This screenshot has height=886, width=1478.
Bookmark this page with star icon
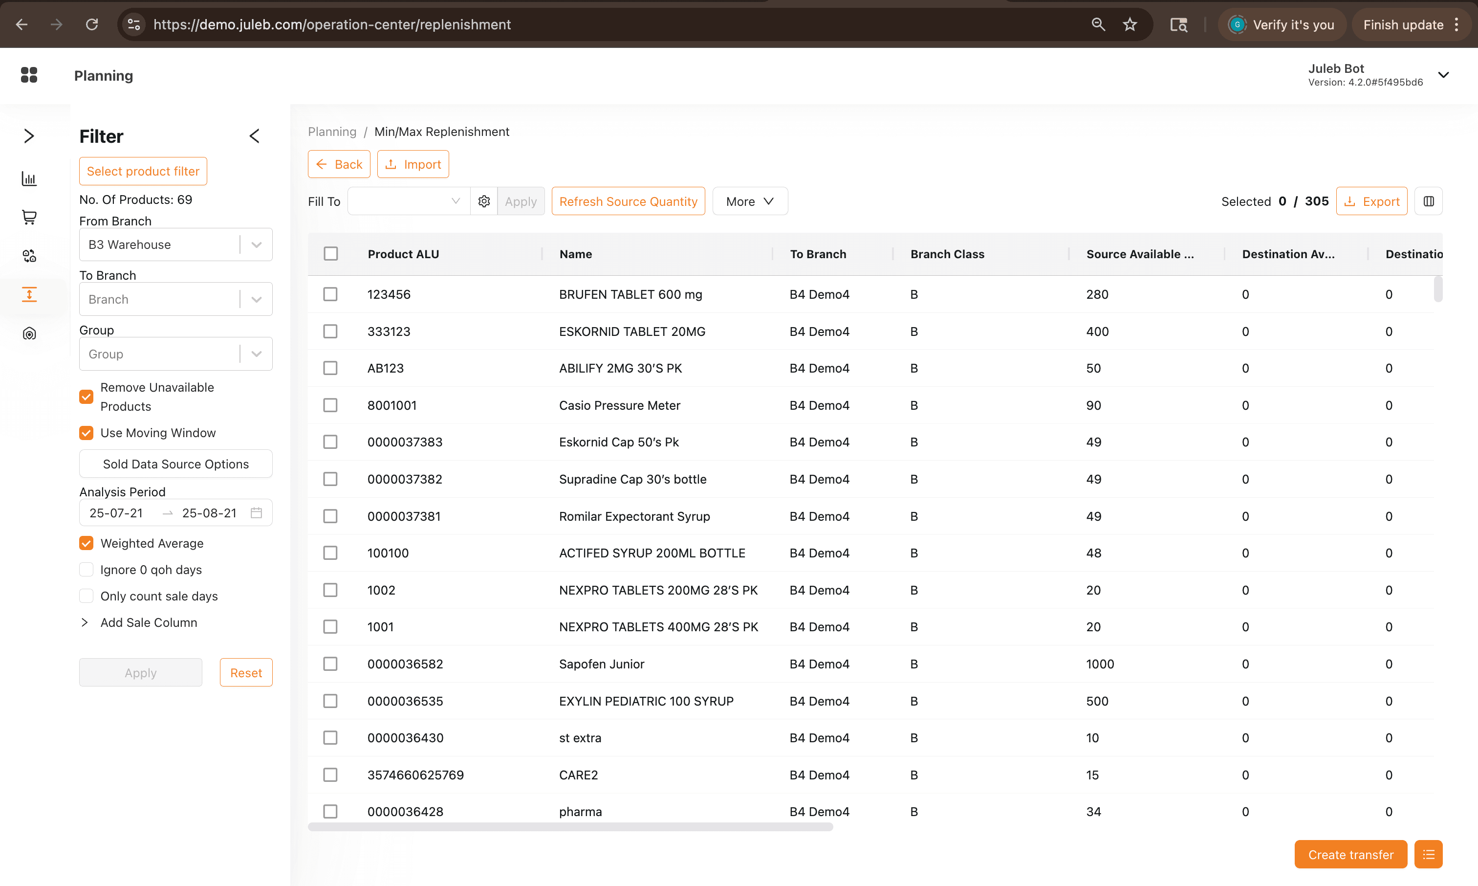(1130, 24)
